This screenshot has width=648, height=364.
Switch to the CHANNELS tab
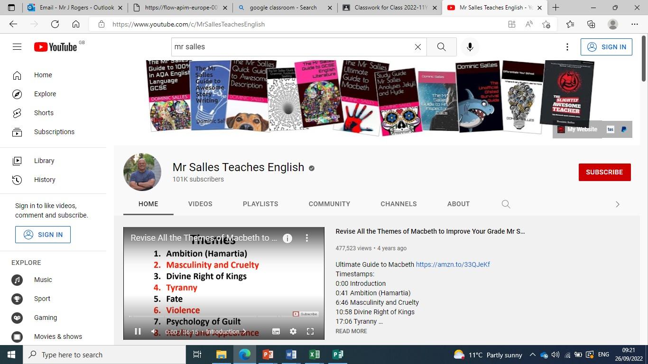pos(398,204)
